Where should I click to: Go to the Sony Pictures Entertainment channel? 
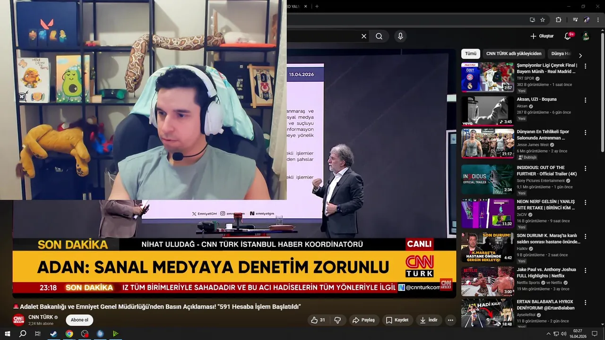(x=541, y=180)
